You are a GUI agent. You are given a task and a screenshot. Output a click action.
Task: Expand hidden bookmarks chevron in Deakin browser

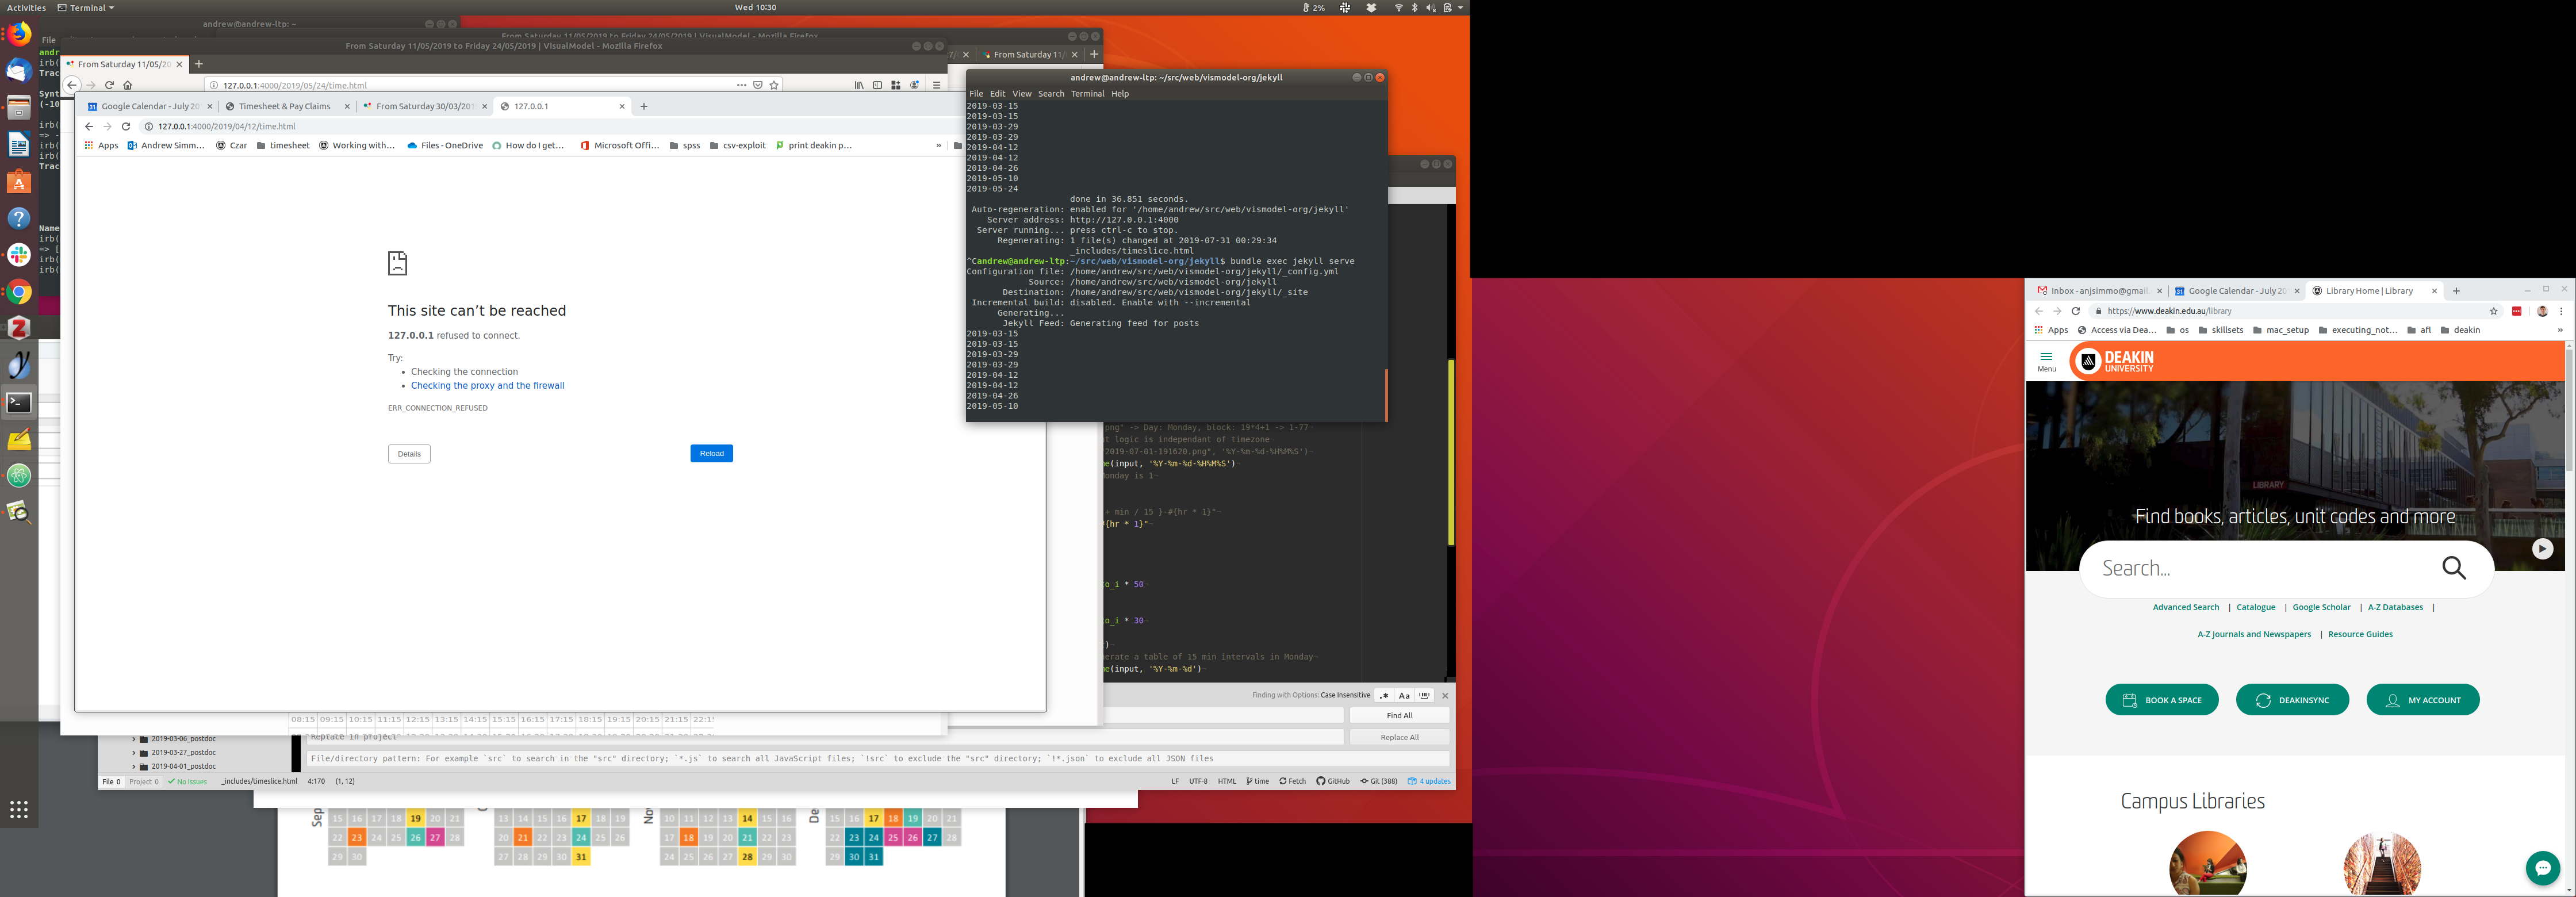2559,330
